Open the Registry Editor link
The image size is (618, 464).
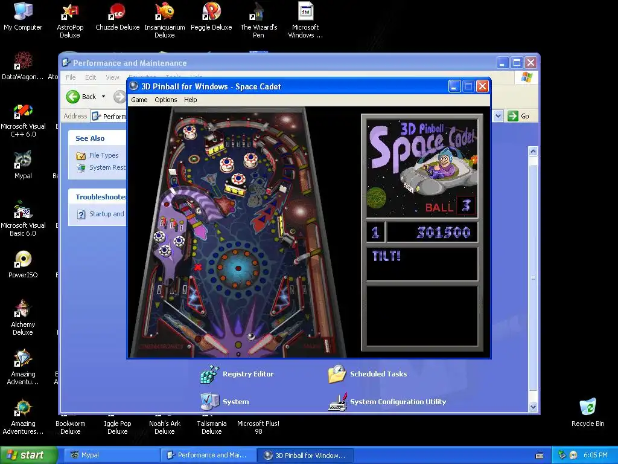pos(248,374)
